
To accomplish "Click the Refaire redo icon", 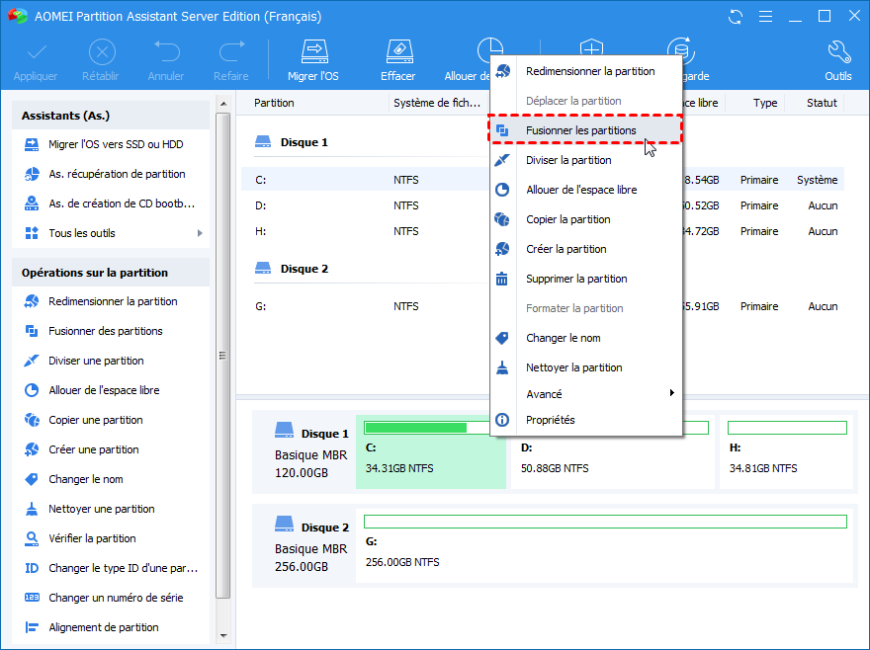I will [231, 52].
